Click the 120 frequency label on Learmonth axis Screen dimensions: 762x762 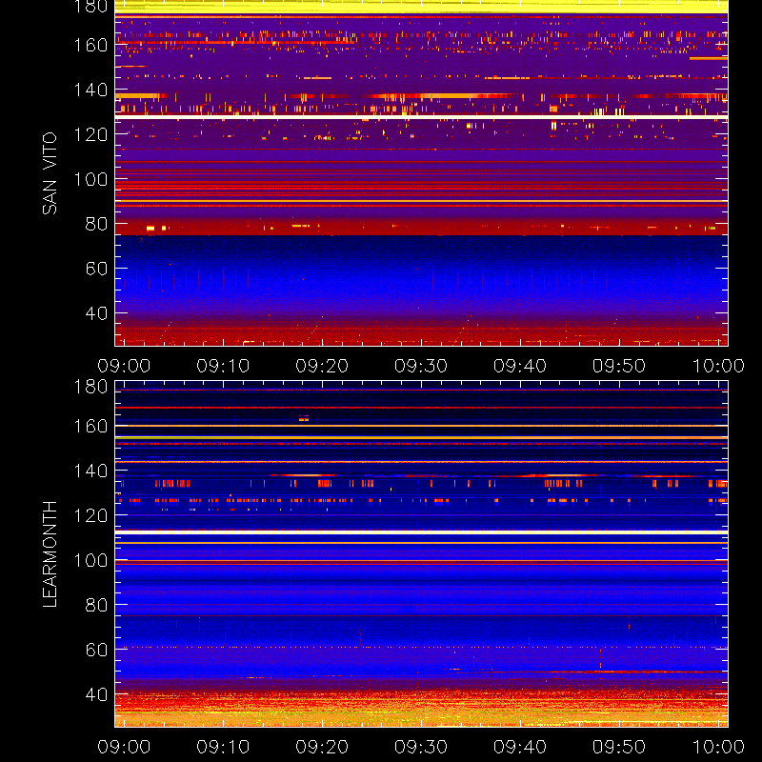click(90, 515)
